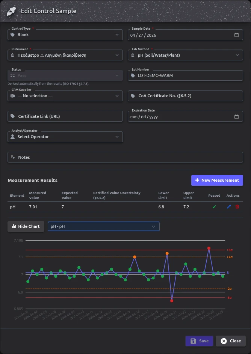Click the supplier icon in CRM Supplier field
The image size is (251, 354).
(13, 96)
